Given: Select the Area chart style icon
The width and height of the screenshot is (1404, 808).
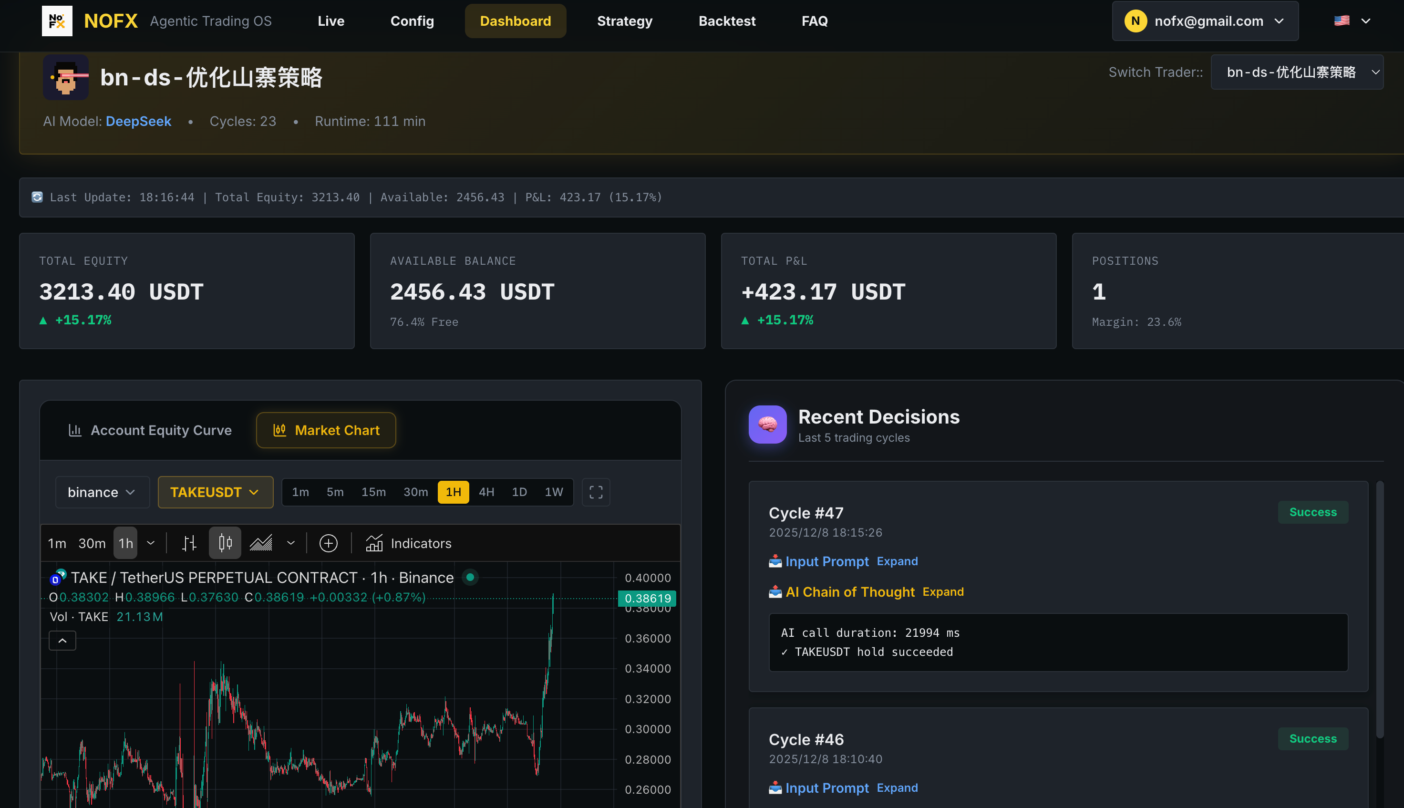Looking at the screenshot, I should [261, 543].
